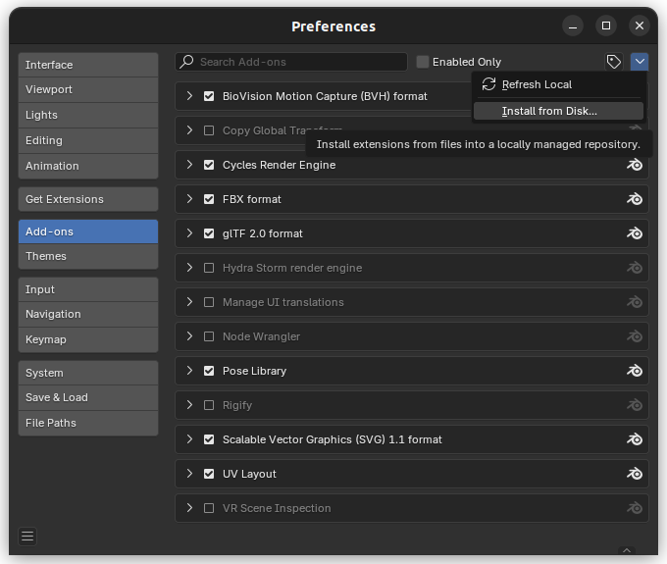Go to Input preferences
This screenshot has width=667, height=564.
[x=88, y=289]
